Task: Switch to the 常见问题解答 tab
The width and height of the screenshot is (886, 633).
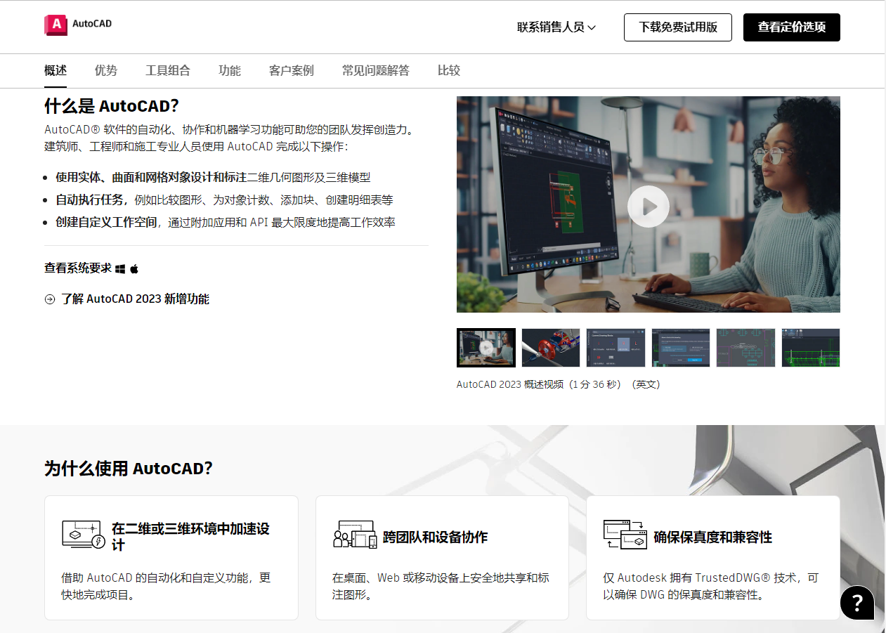Action: pyautogui.click(x=375, y=70)
